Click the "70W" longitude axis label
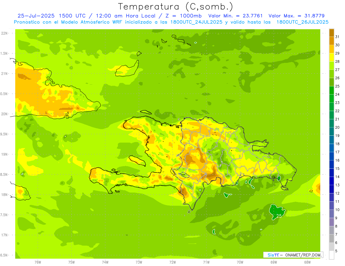The image size is (345, 266). [x=240, y=263]
